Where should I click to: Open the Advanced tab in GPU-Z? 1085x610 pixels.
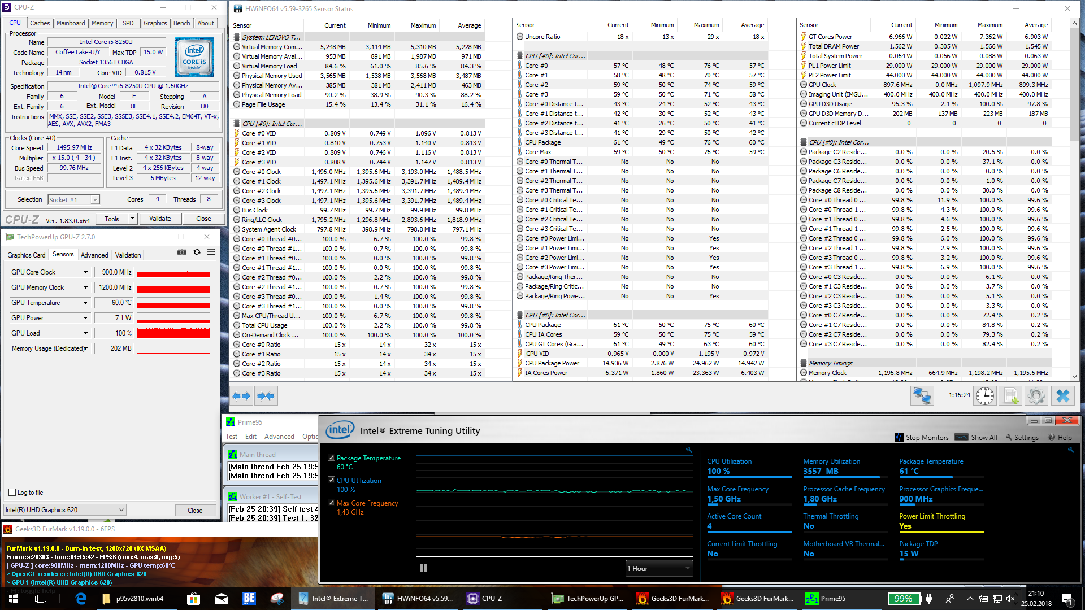click(x=94, y=255)
